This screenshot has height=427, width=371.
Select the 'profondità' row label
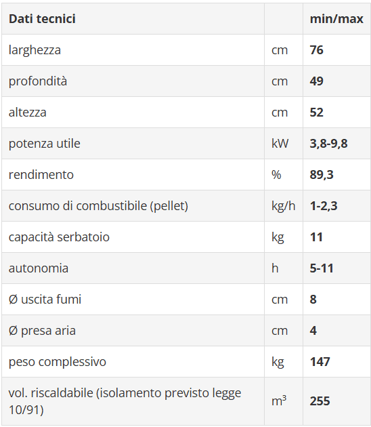(37, 81)
